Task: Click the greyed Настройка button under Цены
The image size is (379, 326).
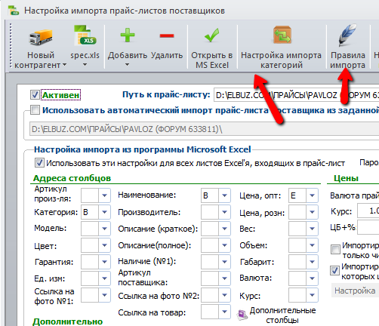Action: (x=355, y=291)
